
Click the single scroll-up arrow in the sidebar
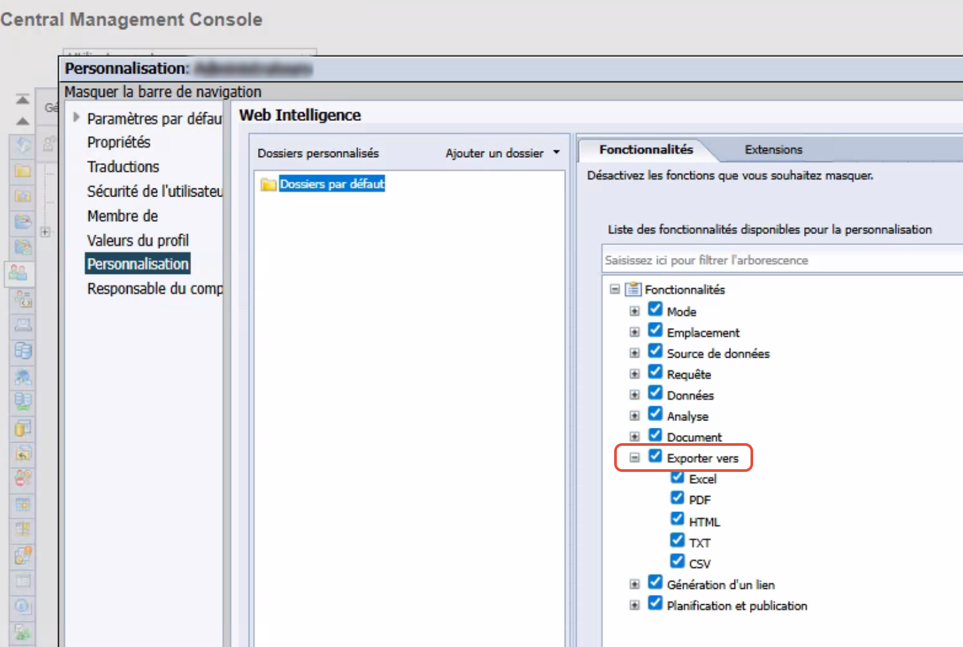(x=23, y=121)
